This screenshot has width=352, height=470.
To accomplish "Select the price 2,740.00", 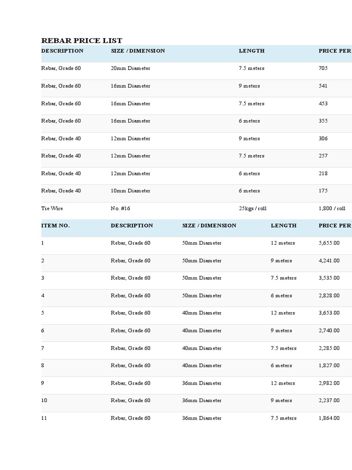I will click(329, 330).
